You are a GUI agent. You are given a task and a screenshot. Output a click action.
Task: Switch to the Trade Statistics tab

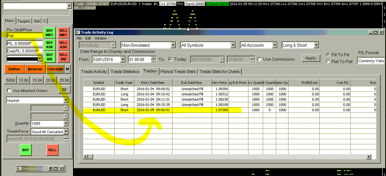click(x=125, y=72)
